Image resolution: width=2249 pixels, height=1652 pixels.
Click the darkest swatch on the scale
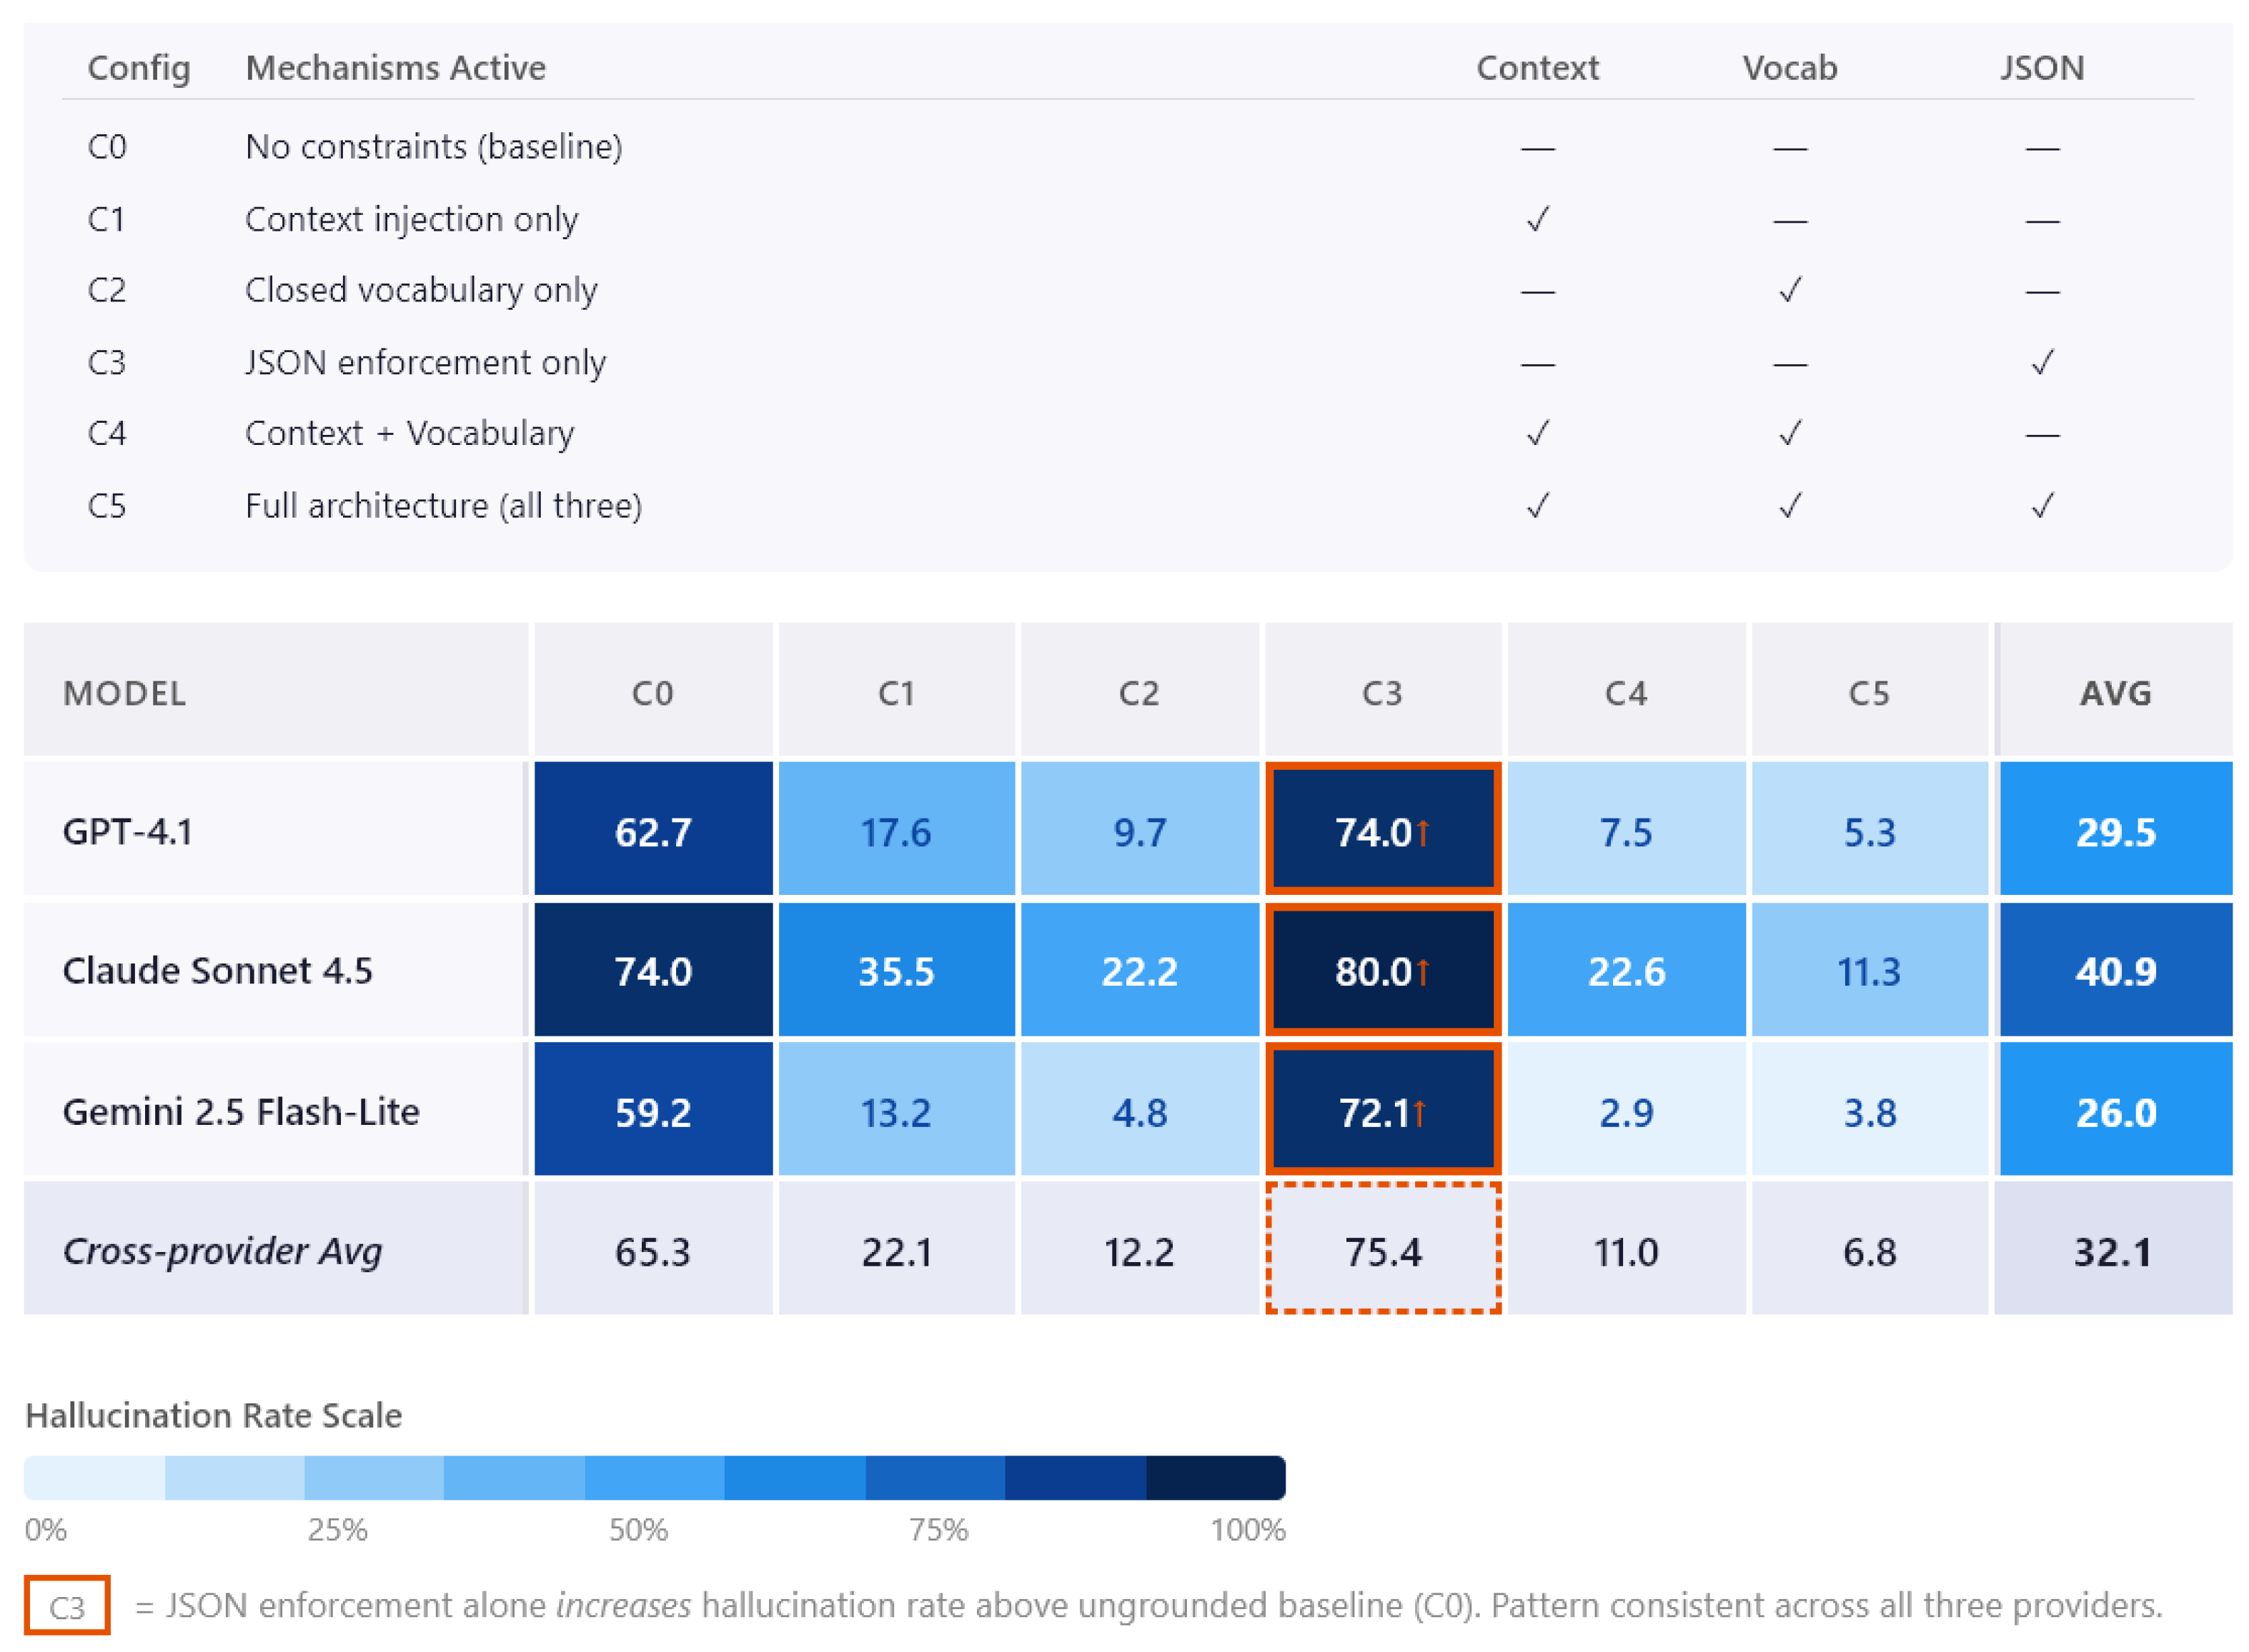1214,1477
